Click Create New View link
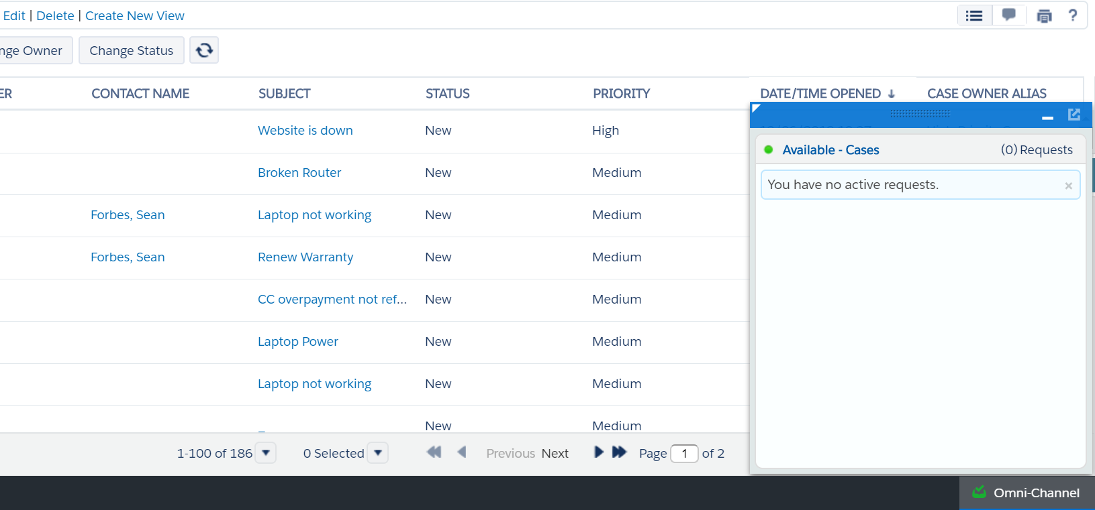 click(135, 15)
